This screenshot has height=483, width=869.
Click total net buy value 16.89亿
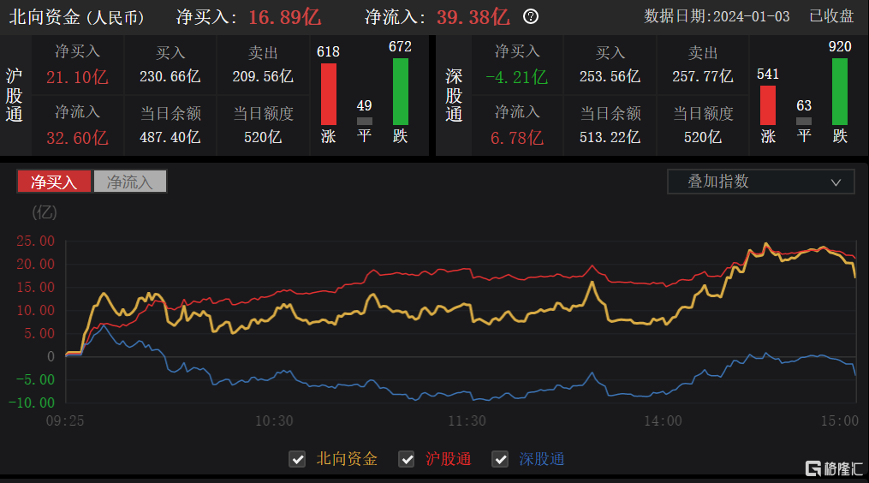pos(285,17)
